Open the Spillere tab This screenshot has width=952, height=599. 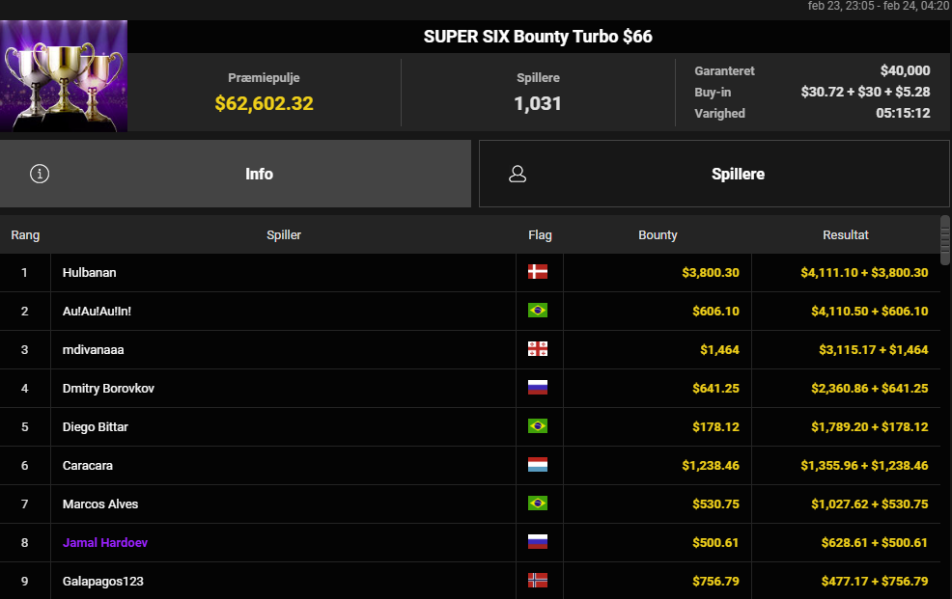[738, 175]
